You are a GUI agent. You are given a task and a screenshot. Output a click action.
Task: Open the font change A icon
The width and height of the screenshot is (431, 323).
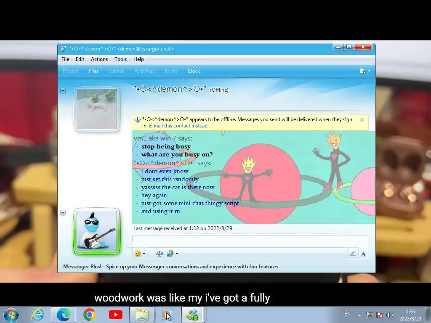[363, 254]
